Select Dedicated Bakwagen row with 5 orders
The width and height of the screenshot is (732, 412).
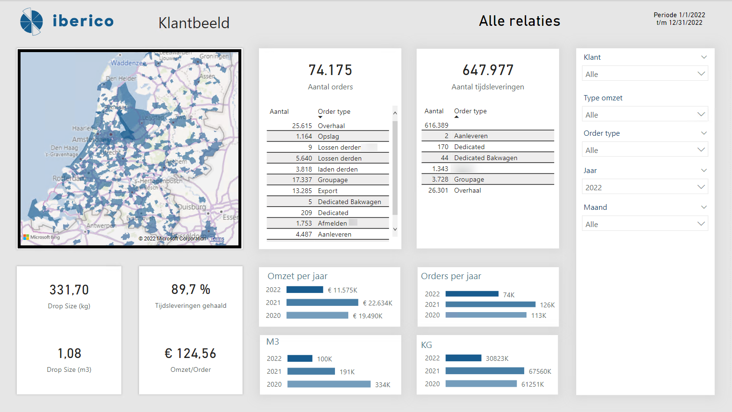pos(328,202)
